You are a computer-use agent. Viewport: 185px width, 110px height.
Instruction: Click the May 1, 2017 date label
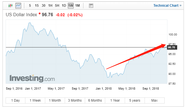coord(56,89)
